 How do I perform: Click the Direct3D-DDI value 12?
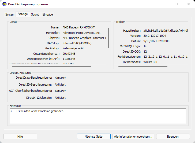pyautogui.click(x=145, y=52)
